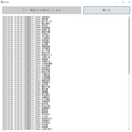This screenshot has width=132, height=132.
Task: Click the log row for ID 00070
Action: point(26,81)
